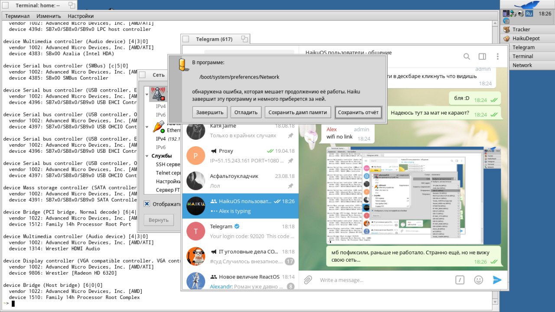Open Telegram chat search magnifier
Viewport: 555px width, 312px height.
click(467, 56)
